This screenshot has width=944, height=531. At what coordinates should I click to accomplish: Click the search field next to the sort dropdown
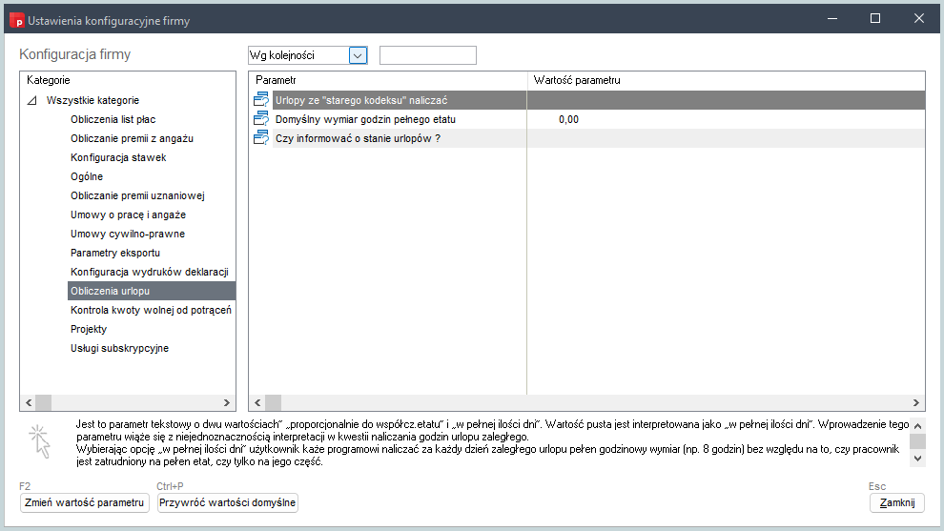[428, 55]
